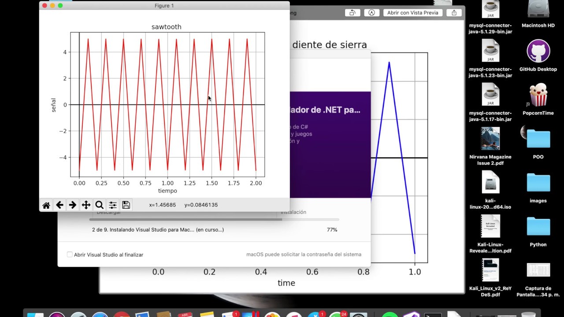Select the kali-linux iso file

tap(490, 190)
